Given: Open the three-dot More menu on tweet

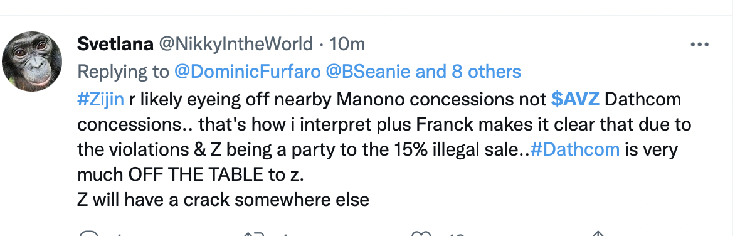Looking at the screenshot, I should coord(699,45).
